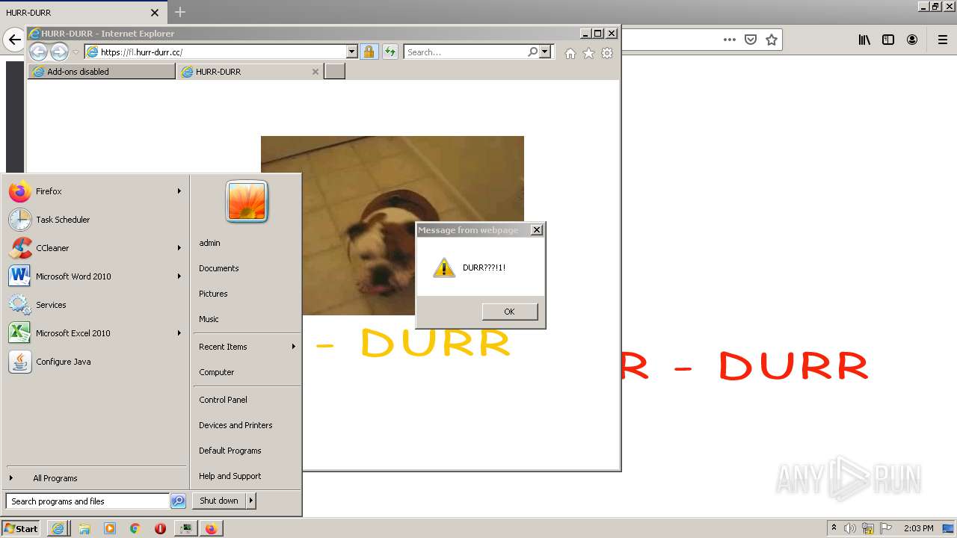The height and width of the screenshot is (538, 957).
Task: Focus the IE Search box
Action: (x=465, y=52)
